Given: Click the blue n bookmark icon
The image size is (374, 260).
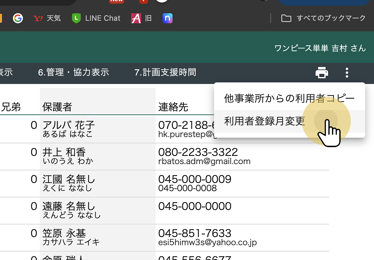Looking at the screenshot, I should (168, 18).
